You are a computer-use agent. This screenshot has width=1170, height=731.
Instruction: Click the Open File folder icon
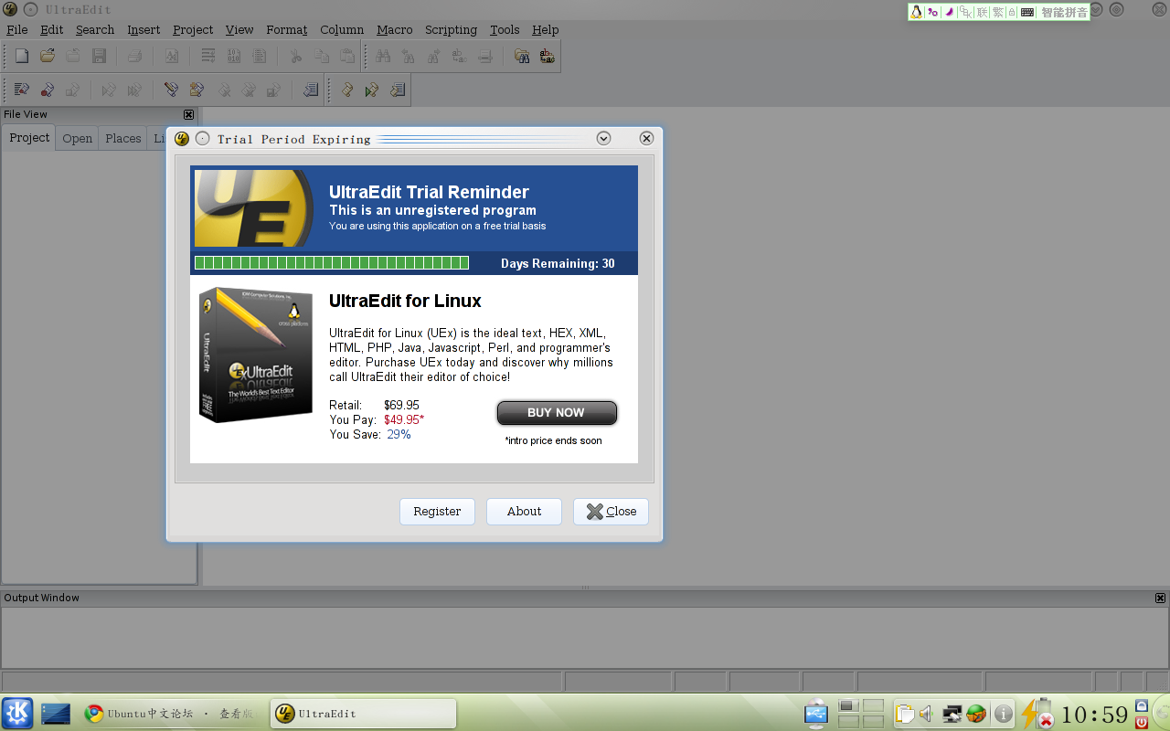click(x=48, y=56)
